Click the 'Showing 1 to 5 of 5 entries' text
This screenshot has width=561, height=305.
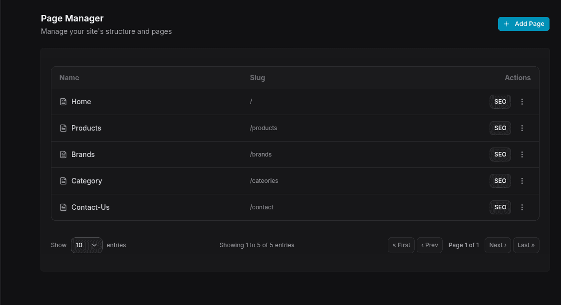pyautogui.click(x=257, y=245)
